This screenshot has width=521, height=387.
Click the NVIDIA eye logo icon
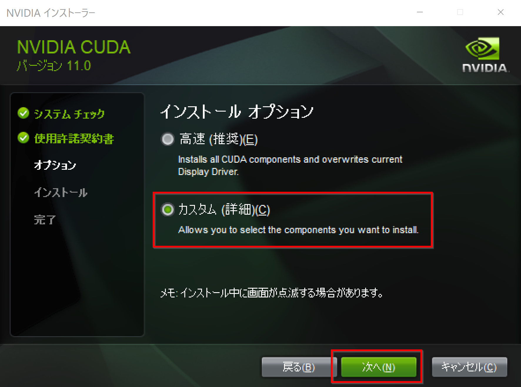(x=483, y=48)
